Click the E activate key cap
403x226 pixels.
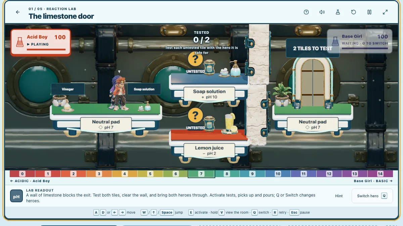[191, 212]
